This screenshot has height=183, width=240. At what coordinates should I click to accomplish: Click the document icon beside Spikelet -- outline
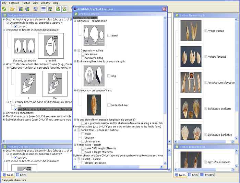tap(79, 159)
